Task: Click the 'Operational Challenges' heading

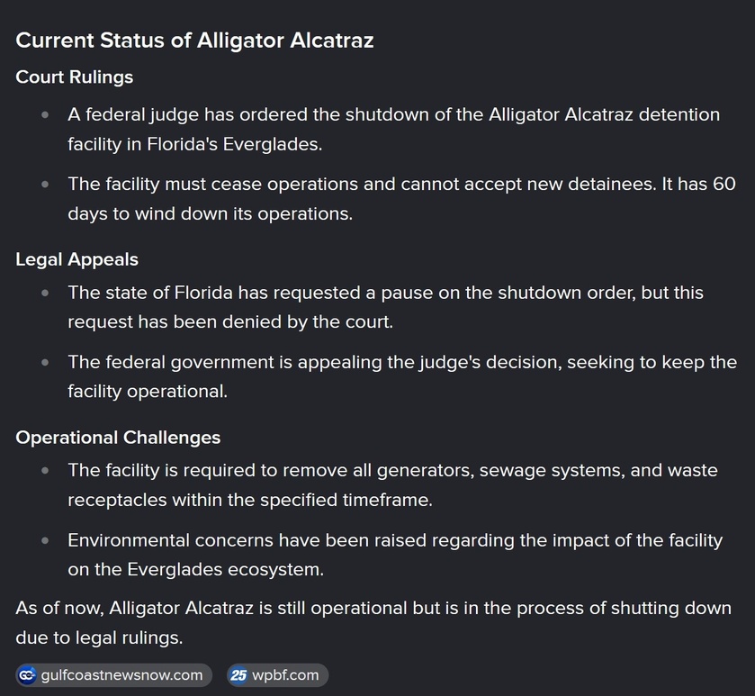Action: click(x=118, y=438)
